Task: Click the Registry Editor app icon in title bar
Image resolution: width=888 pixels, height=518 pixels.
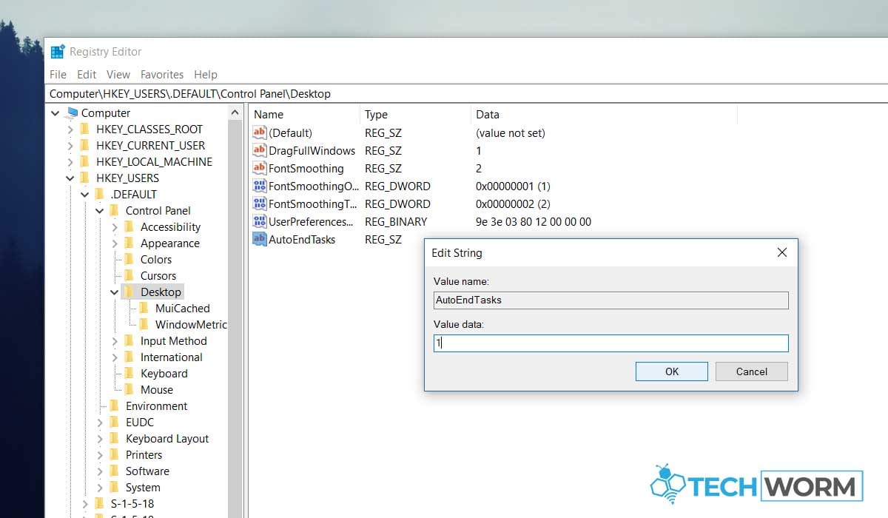Action: click(58, 52)
